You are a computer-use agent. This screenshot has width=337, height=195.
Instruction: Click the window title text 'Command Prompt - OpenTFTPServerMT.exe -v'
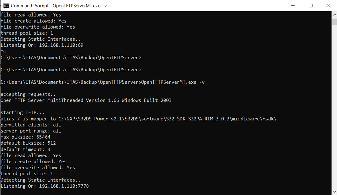pyautogui.click(x=55, y=6)
